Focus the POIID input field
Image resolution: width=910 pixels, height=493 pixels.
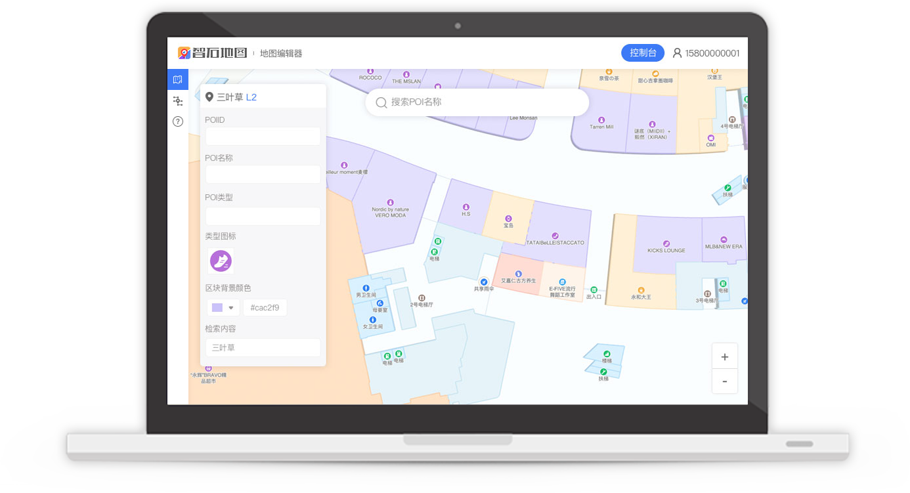point(263,136)
